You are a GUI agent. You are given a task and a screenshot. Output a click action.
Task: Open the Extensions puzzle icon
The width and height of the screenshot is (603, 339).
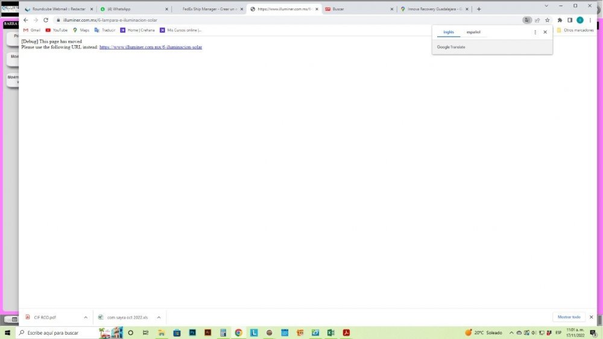click(560, 20)
